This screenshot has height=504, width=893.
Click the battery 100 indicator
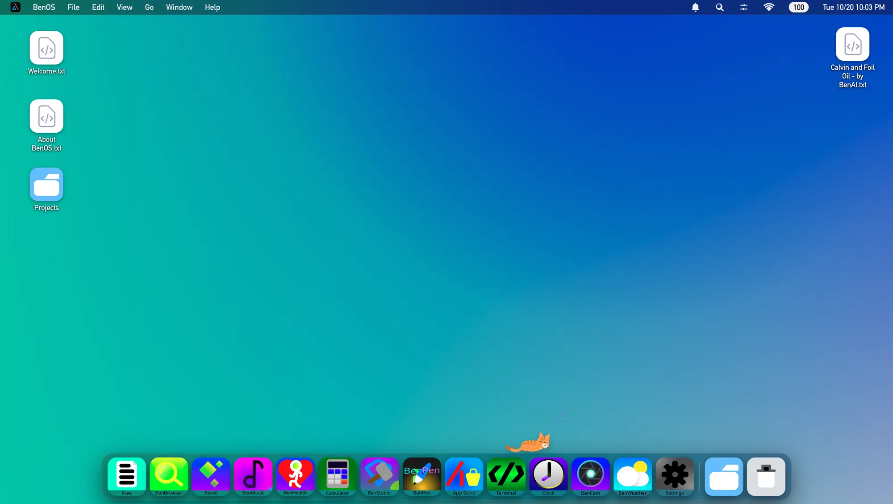798,7
